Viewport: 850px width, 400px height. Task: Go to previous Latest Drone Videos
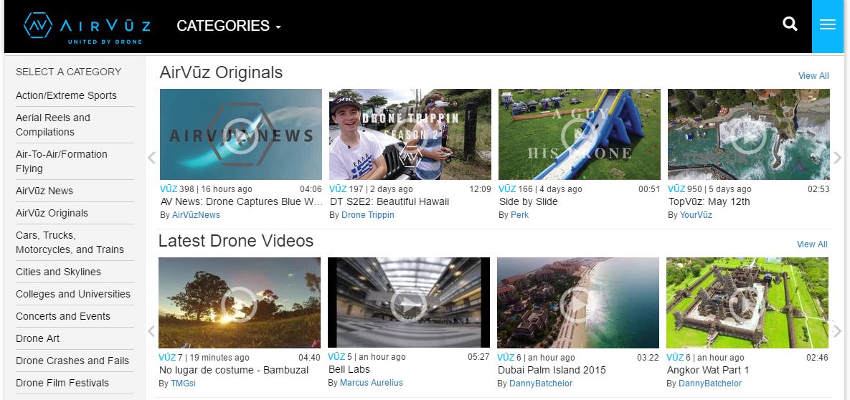click(x=151, y=330)
